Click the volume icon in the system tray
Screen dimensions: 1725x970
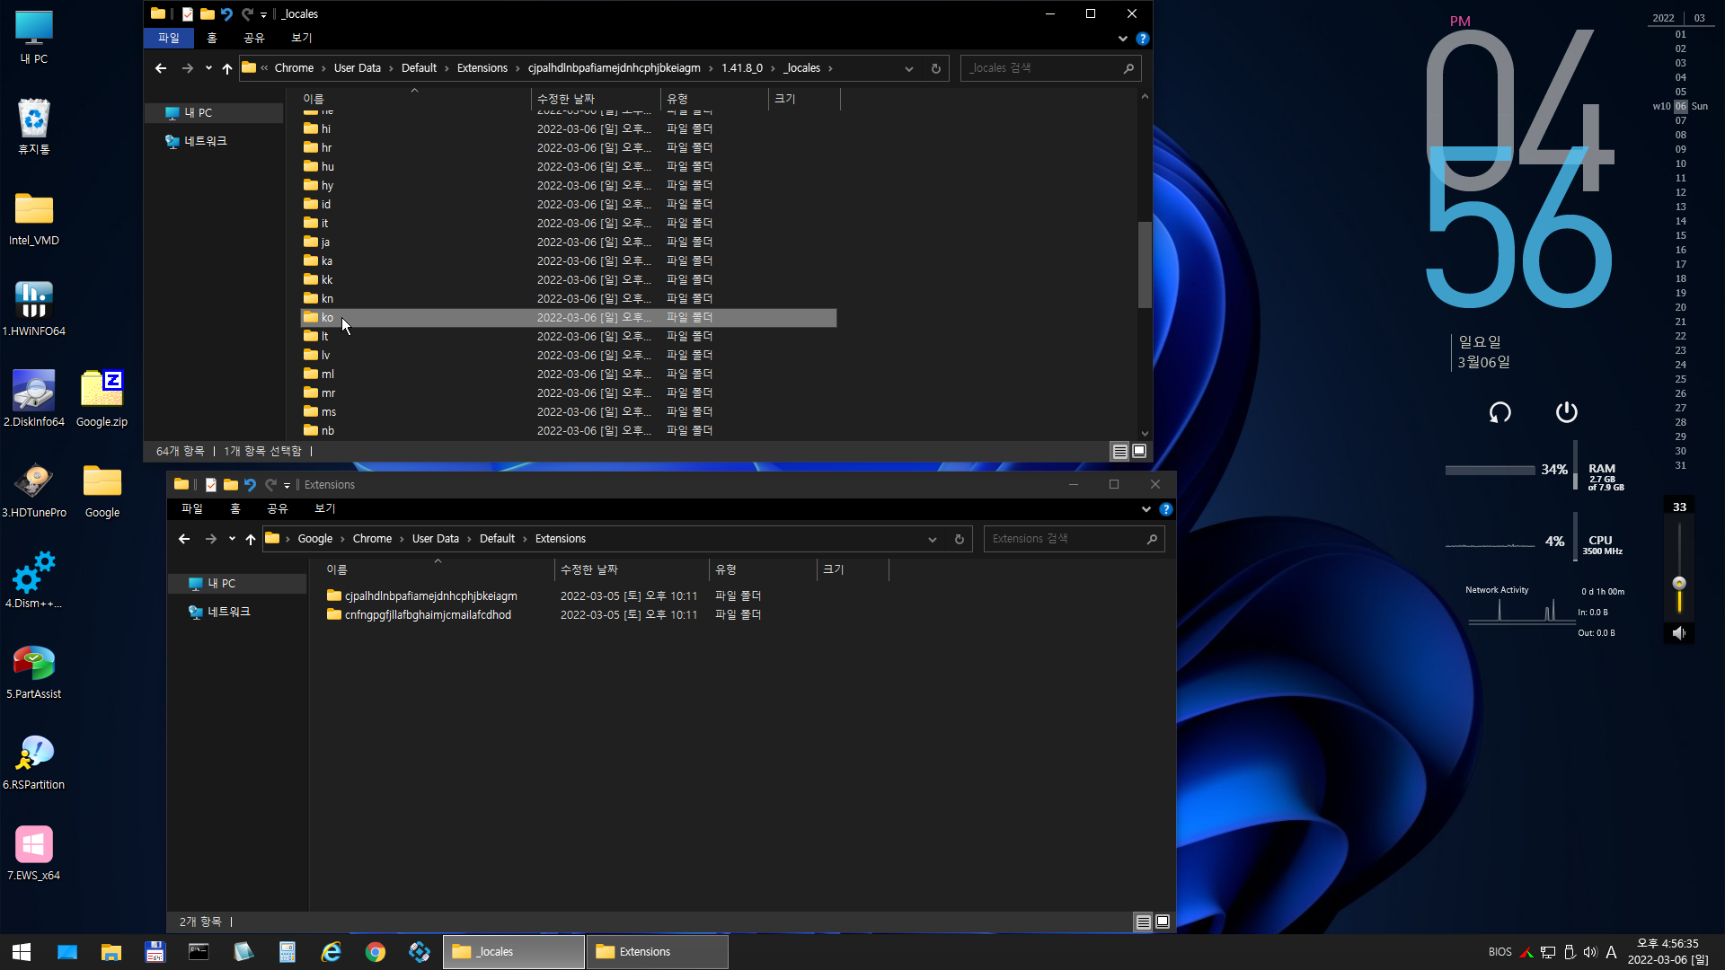pos(1590,952)
